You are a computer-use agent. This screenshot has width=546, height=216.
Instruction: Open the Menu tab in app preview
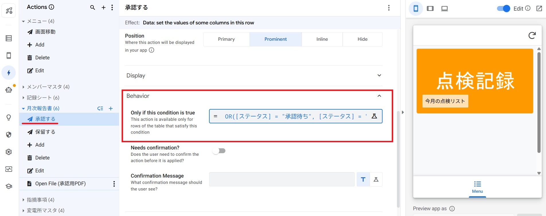(477, 187)
